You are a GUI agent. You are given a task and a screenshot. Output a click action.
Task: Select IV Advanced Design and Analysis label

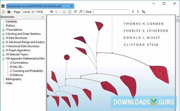[x=25, y=42]
